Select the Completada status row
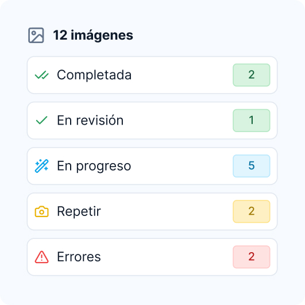Image resolution: width=305 pixels, height=305 pixels. click(x=152, y=75)
